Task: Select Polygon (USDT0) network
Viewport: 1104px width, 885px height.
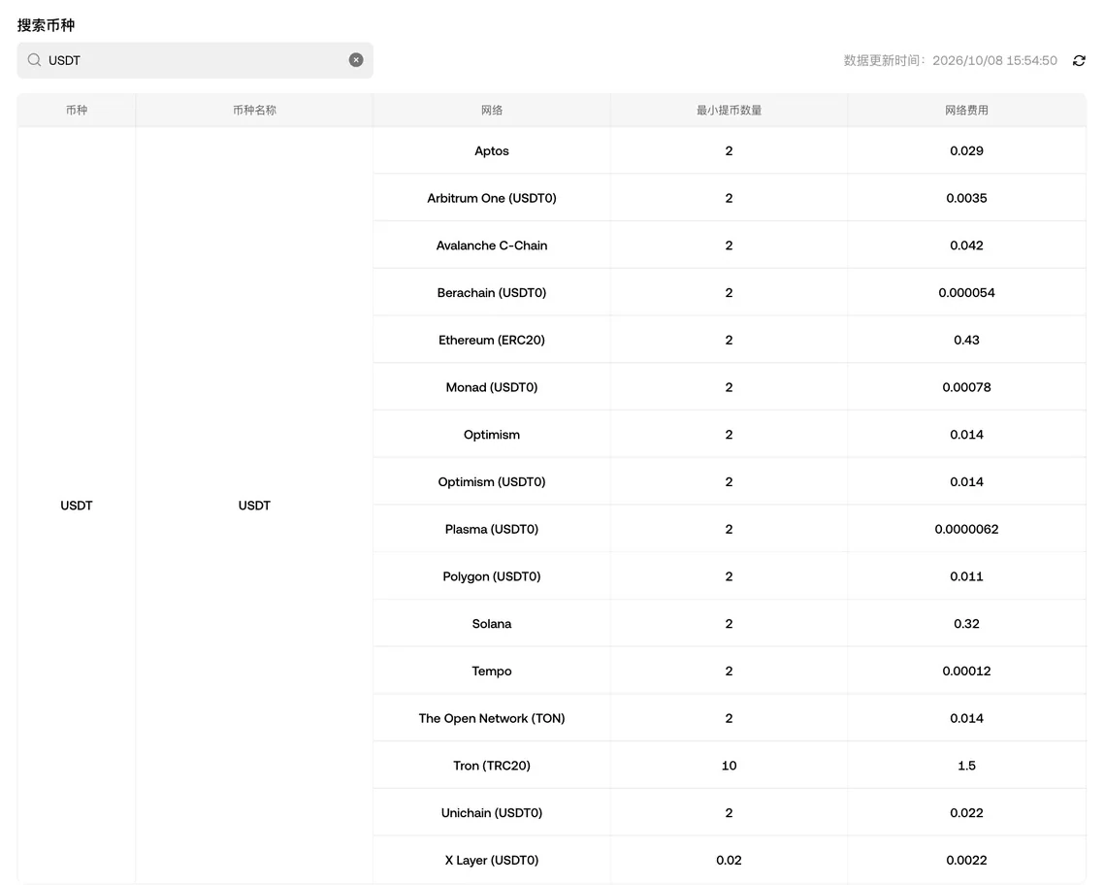Action: coord(492,575)
